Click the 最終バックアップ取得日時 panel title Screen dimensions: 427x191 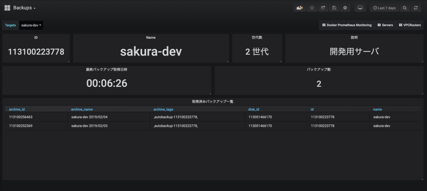(x=106, y=70)
